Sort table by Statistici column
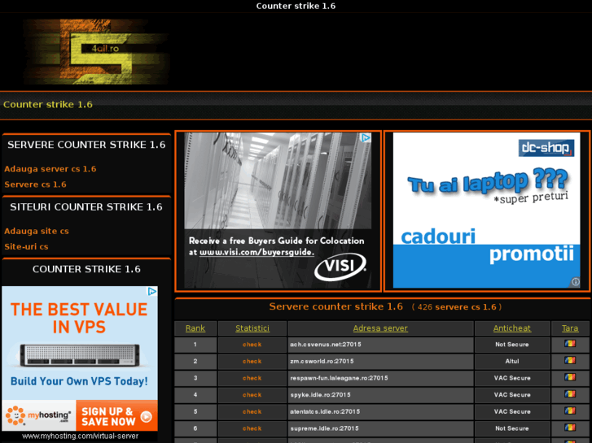Screen dimensions: 592x443 [x=252, y=328]
